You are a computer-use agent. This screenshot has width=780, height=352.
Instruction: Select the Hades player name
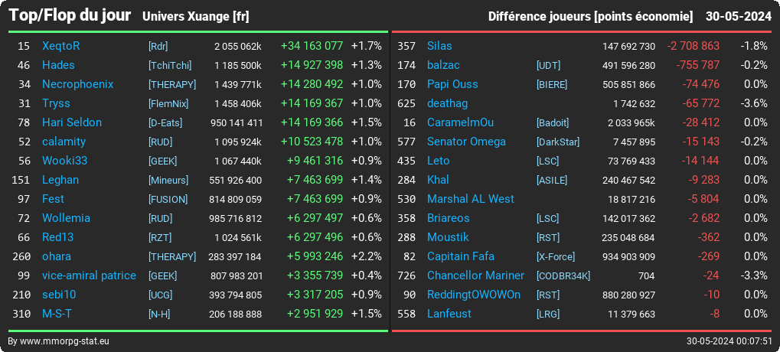point(57,65)
